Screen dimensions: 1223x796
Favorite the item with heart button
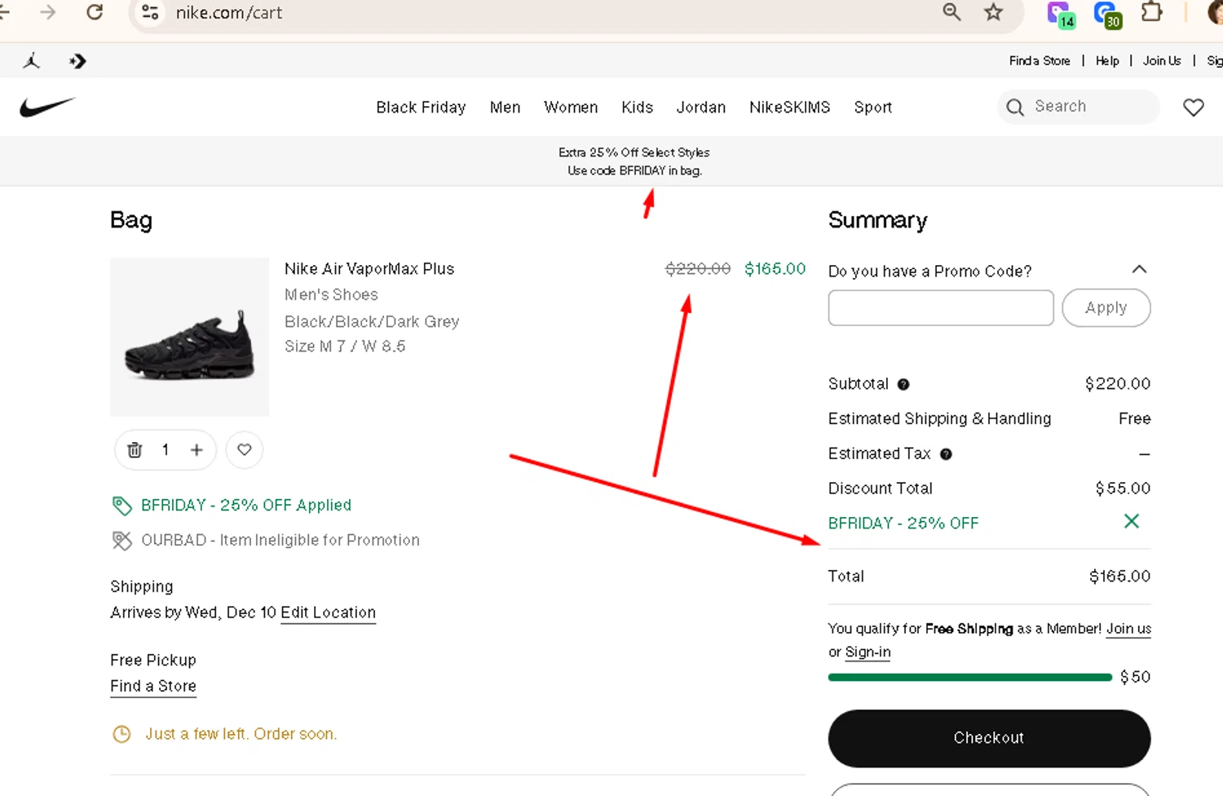pyautogui.click(x=245, y=449)
